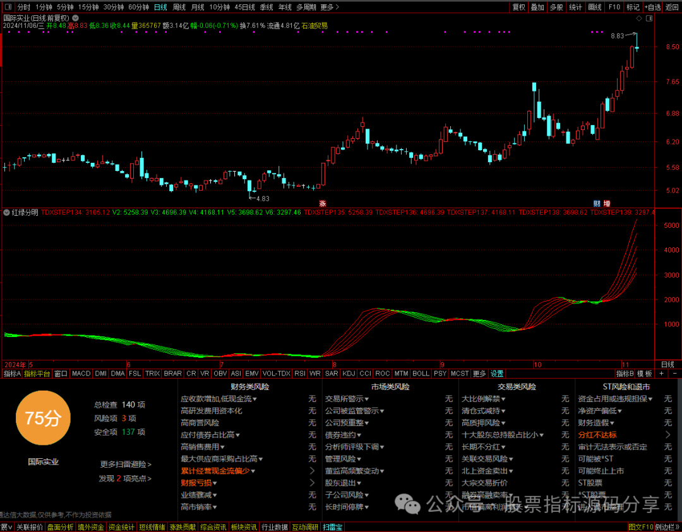Open the F10 company info

pyautogui.click(x=614, y=7)
